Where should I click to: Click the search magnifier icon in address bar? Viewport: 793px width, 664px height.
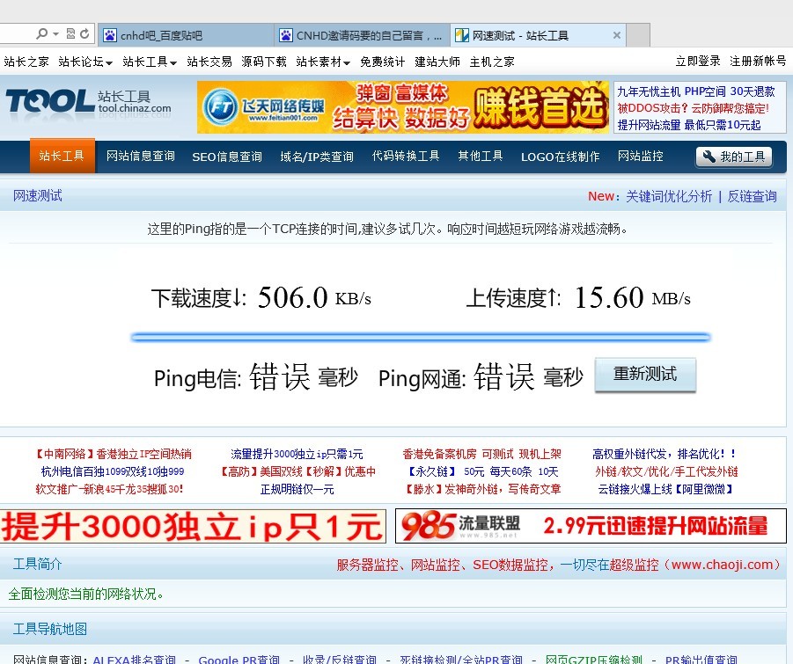[42, 33]
